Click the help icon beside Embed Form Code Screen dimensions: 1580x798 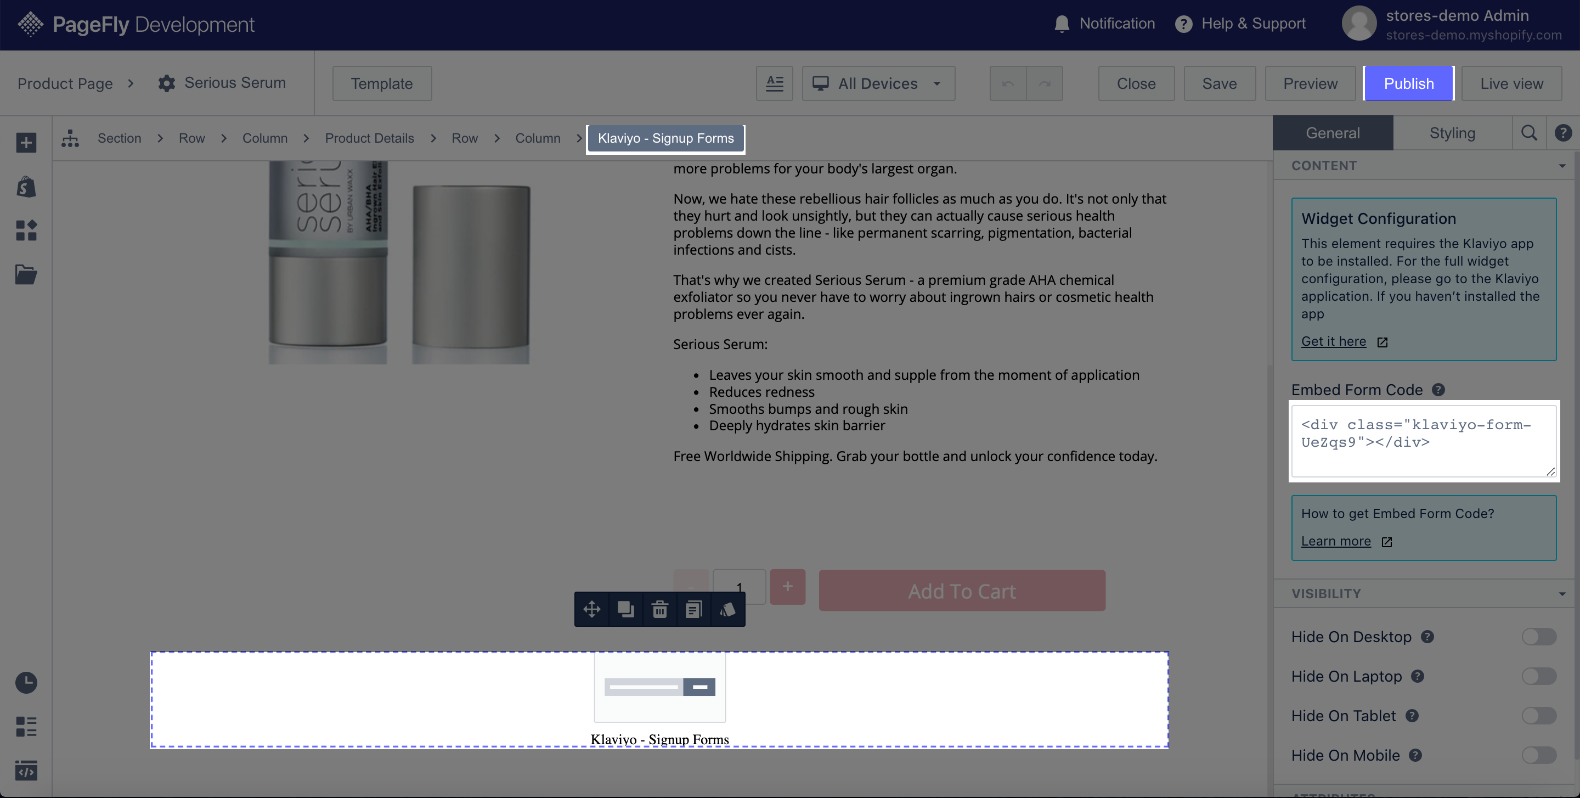(x=1438, y=390)
